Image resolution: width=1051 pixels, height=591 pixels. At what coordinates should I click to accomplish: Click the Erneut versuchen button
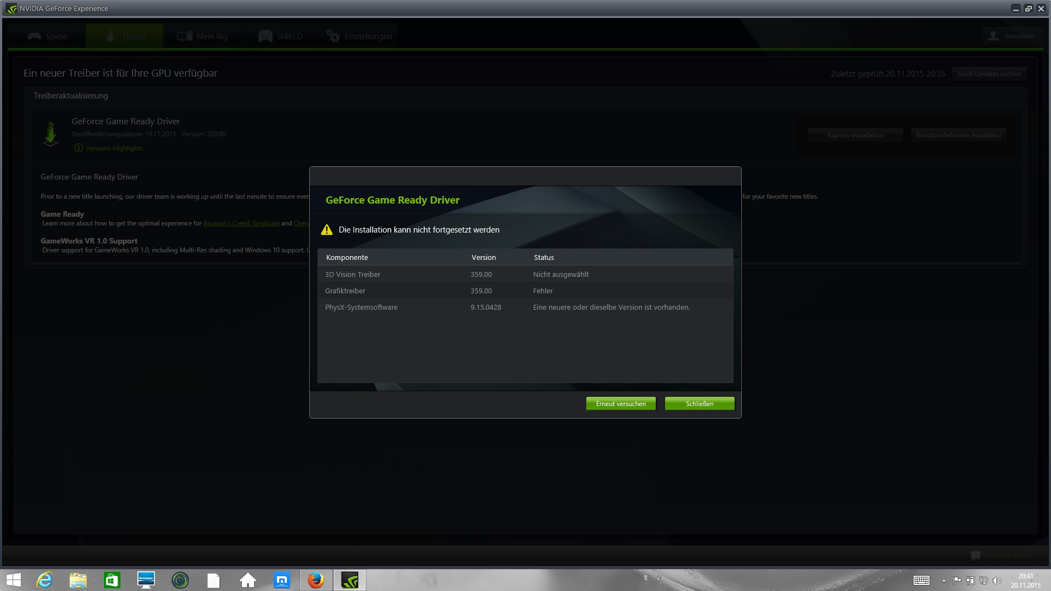(x=621, y=404)
